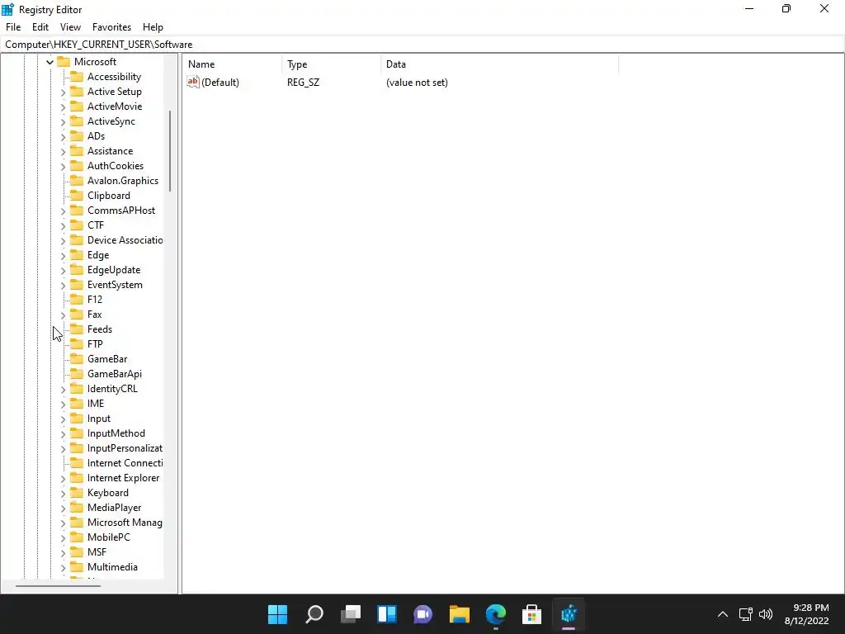The height and width of the screenshot is (634, 845).
Task: Select the F12 folder icon
Action: (77, 299)
